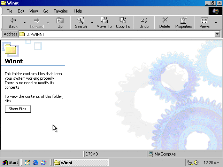The image size is (223, 167).
Task: Open the Go menu
Action: point(46,11)
